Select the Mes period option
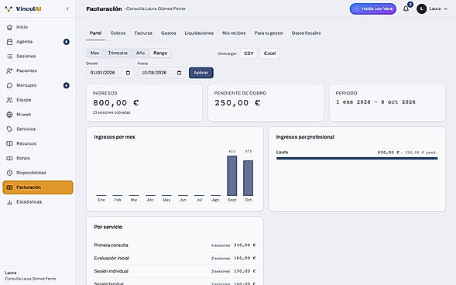Screen dimensions: 456x285 94,53
